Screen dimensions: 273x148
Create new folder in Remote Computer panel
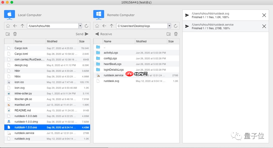(168, 34)
